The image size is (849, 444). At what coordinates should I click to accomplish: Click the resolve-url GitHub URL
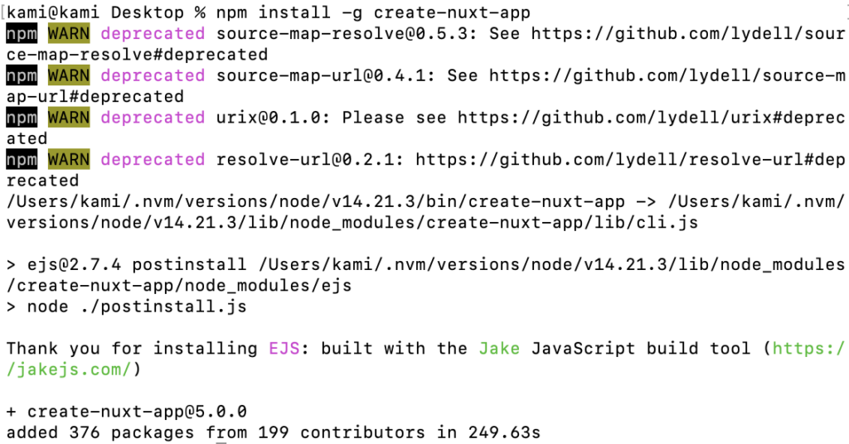(630, 160)
